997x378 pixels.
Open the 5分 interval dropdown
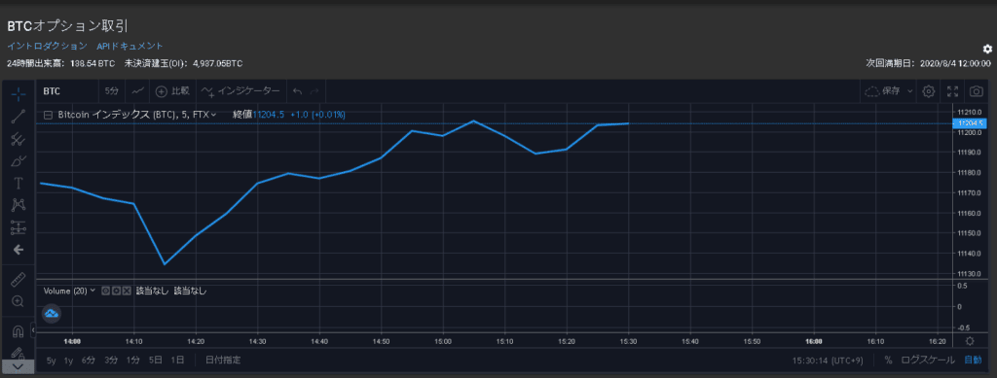pos(111,91)
